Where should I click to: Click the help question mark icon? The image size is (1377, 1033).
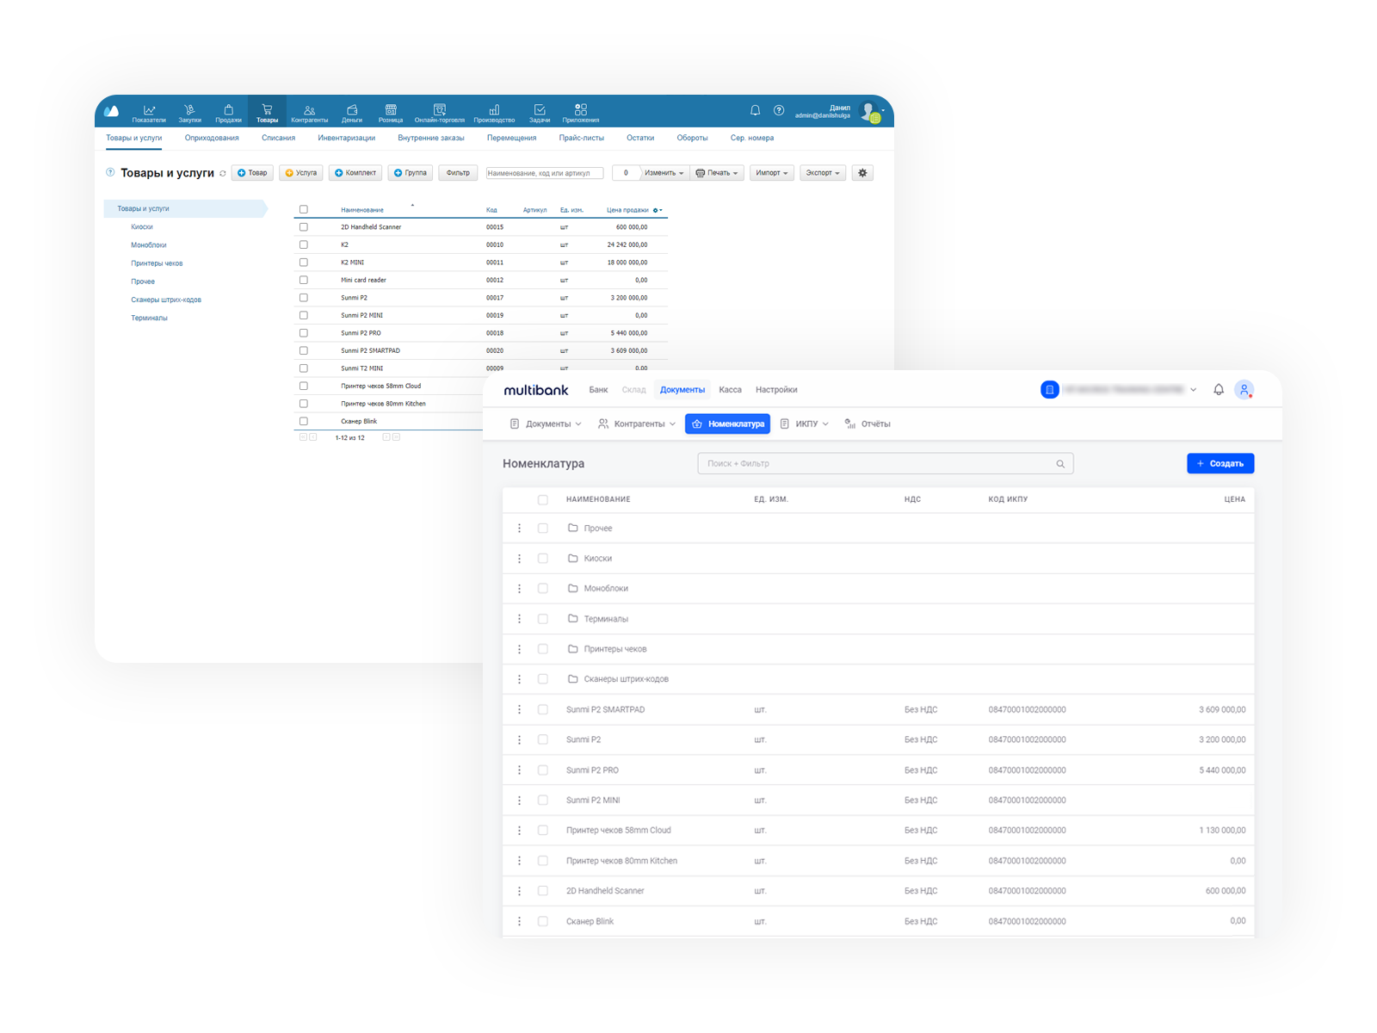click(779, 110)
